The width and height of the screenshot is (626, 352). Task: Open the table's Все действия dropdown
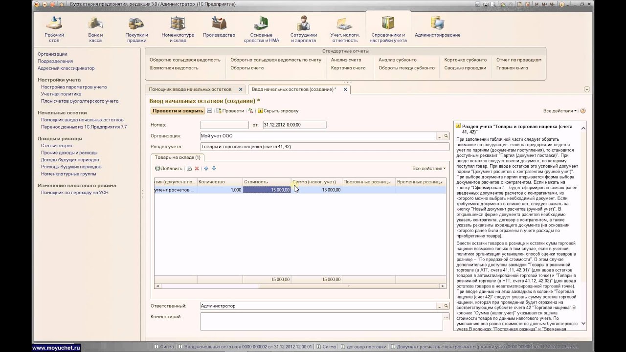pyautogui.click(x=429, y=169)
